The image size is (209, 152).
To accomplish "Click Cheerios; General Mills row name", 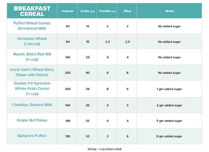I will pos(32,105).
